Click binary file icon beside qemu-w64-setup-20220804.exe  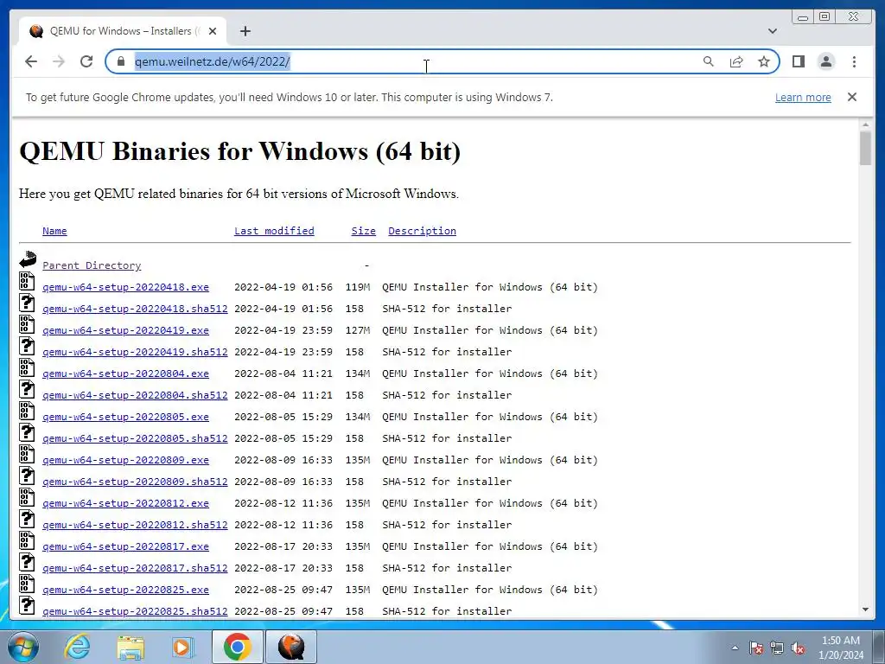(27, 367)
